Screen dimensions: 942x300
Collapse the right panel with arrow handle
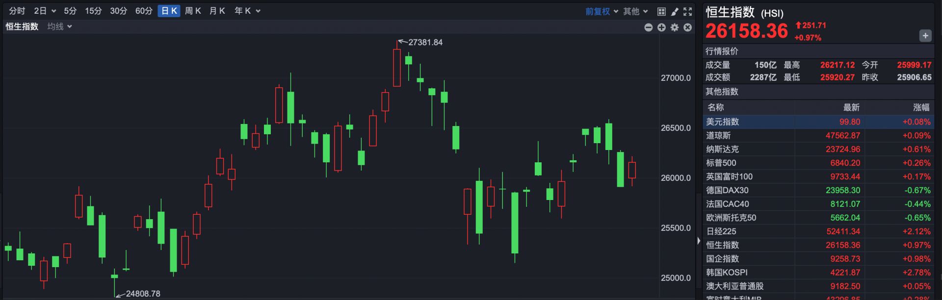point(699,241)
